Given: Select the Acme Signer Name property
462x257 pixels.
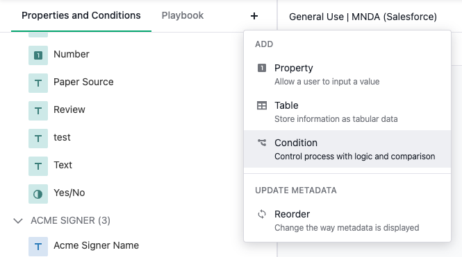Looking at the screenshot, I should click(96, 245).
